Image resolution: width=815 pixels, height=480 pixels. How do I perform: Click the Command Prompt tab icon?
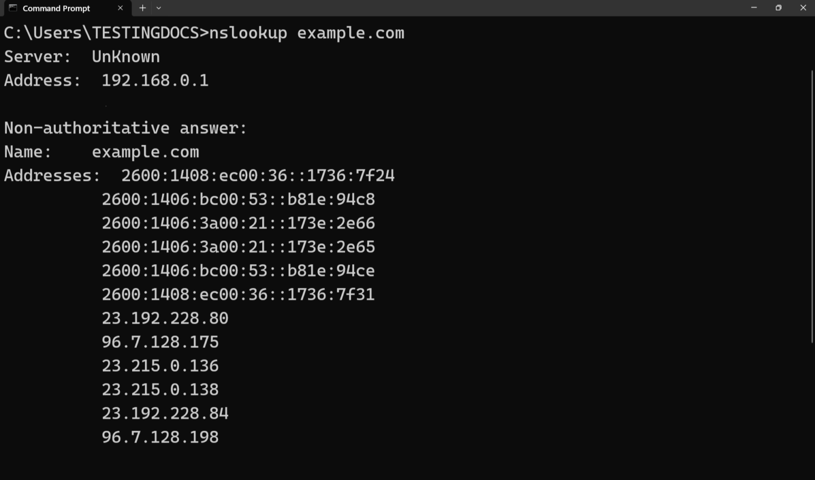13,8
